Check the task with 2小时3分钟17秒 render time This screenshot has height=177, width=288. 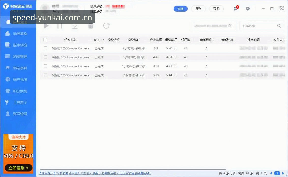click(45, 75)
